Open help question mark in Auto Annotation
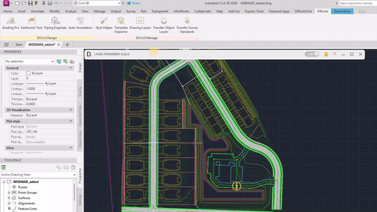The width and height of the screenshot is (377, 212). pos(334,54)
